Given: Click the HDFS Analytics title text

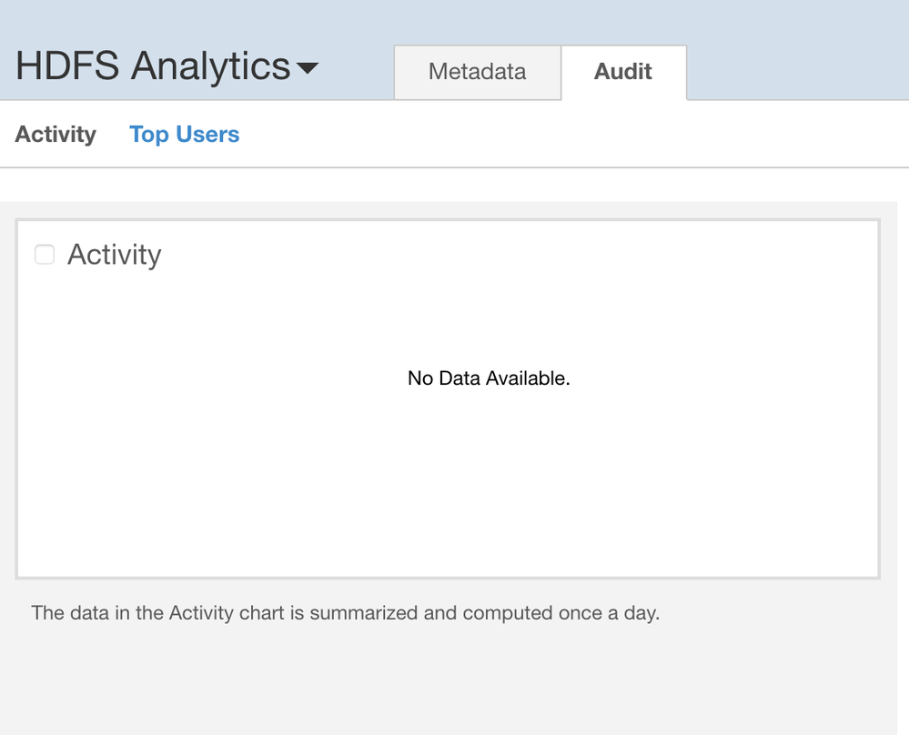Looking at the screenshot, I should coord(152,66).
